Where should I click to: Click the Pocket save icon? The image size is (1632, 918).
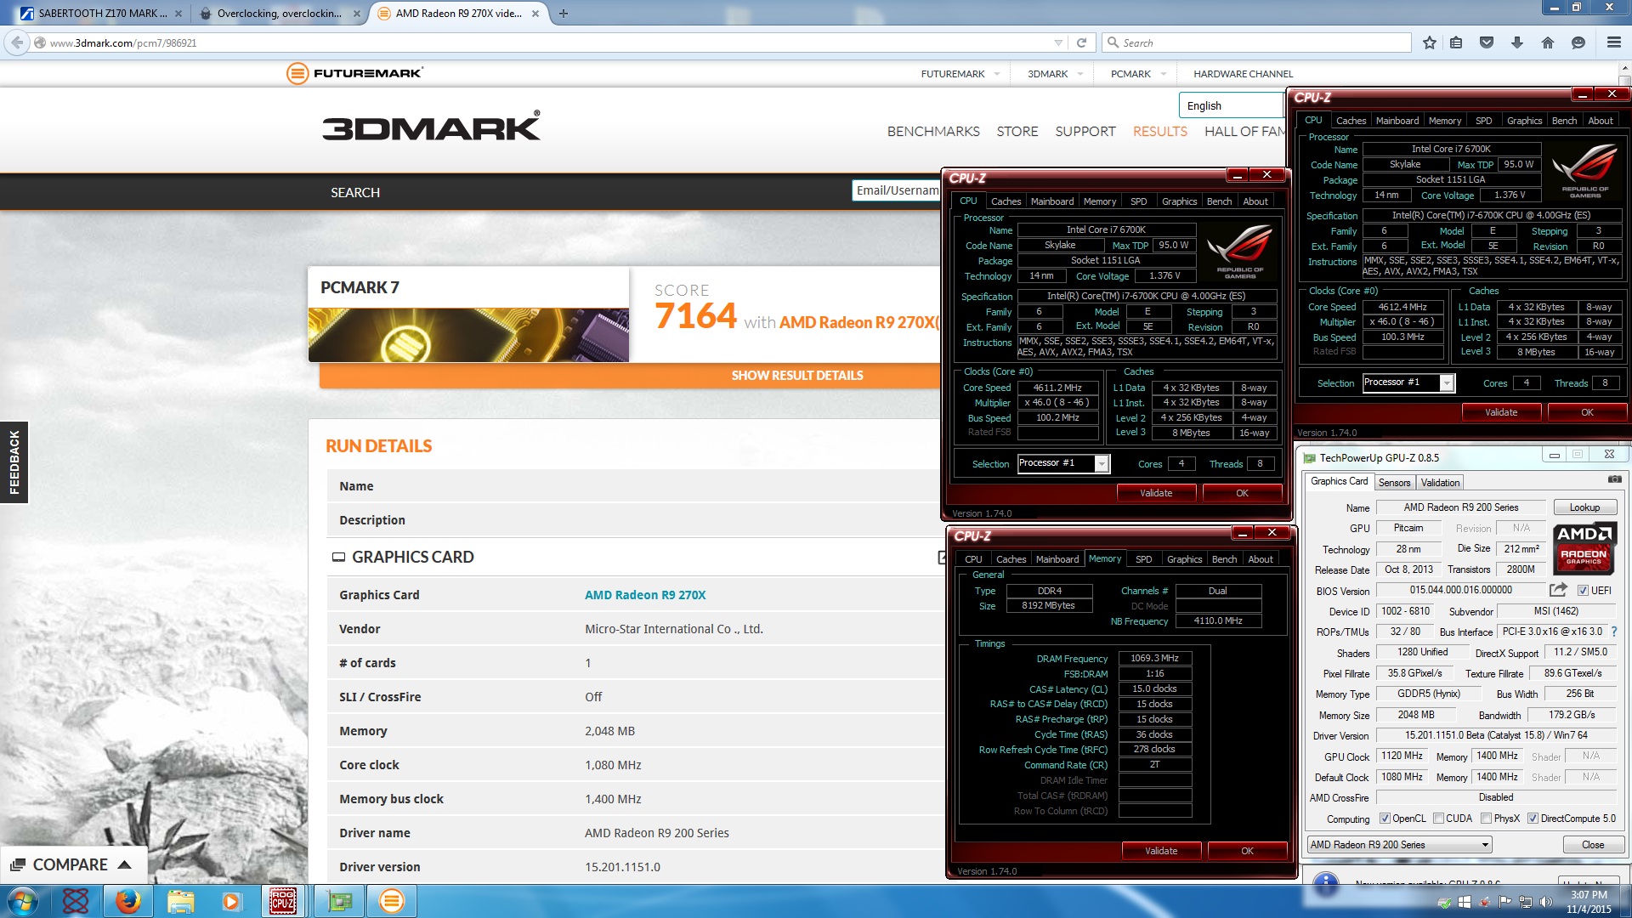coord(1487,42)
